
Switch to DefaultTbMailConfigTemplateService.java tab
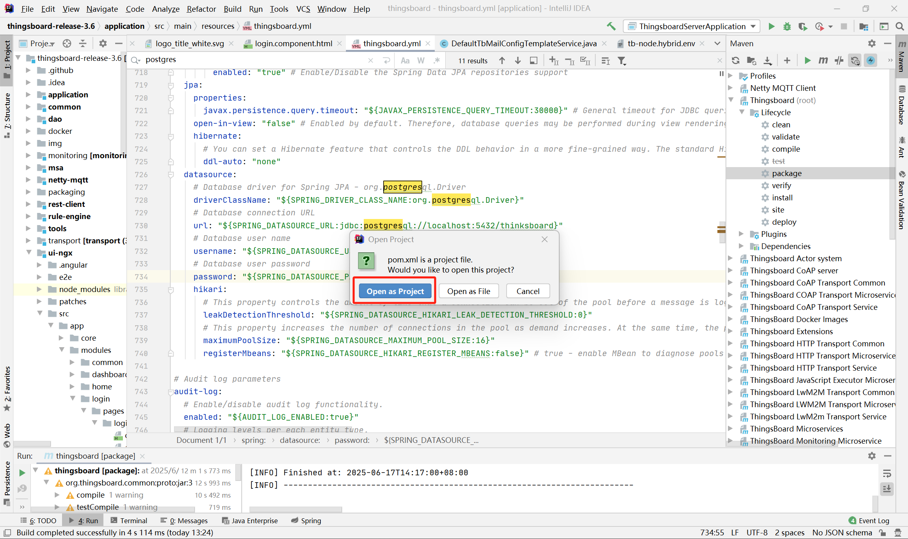(x=524, y=43)
